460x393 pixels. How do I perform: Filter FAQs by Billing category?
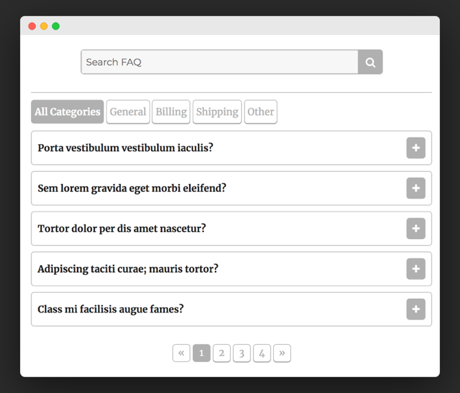[171, 112]
